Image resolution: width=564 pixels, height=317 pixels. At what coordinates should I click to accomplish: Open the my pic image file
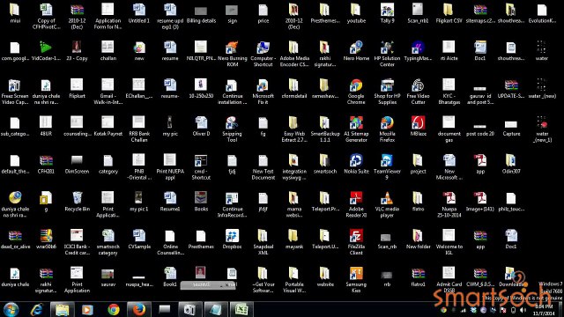click(x=170, y=123)
